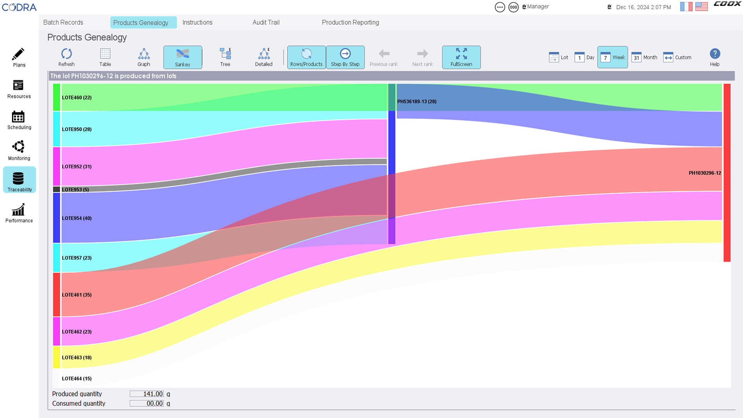Click the Consumed quantity field
The width and height of the screenshot is (743, 418).
coord(147,403)
